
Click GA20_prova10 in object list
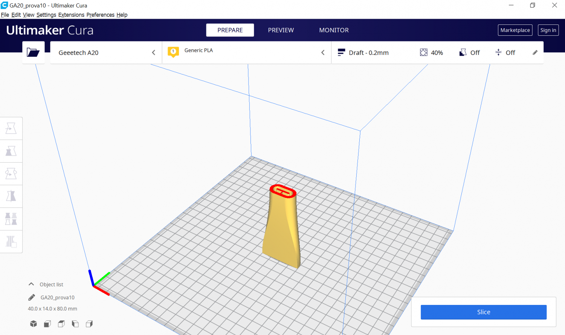[x=58, y=297]
